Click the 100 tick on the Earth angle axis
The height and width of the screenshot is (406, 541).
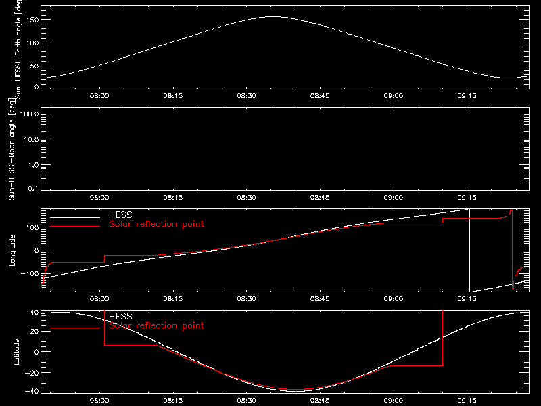33,43
